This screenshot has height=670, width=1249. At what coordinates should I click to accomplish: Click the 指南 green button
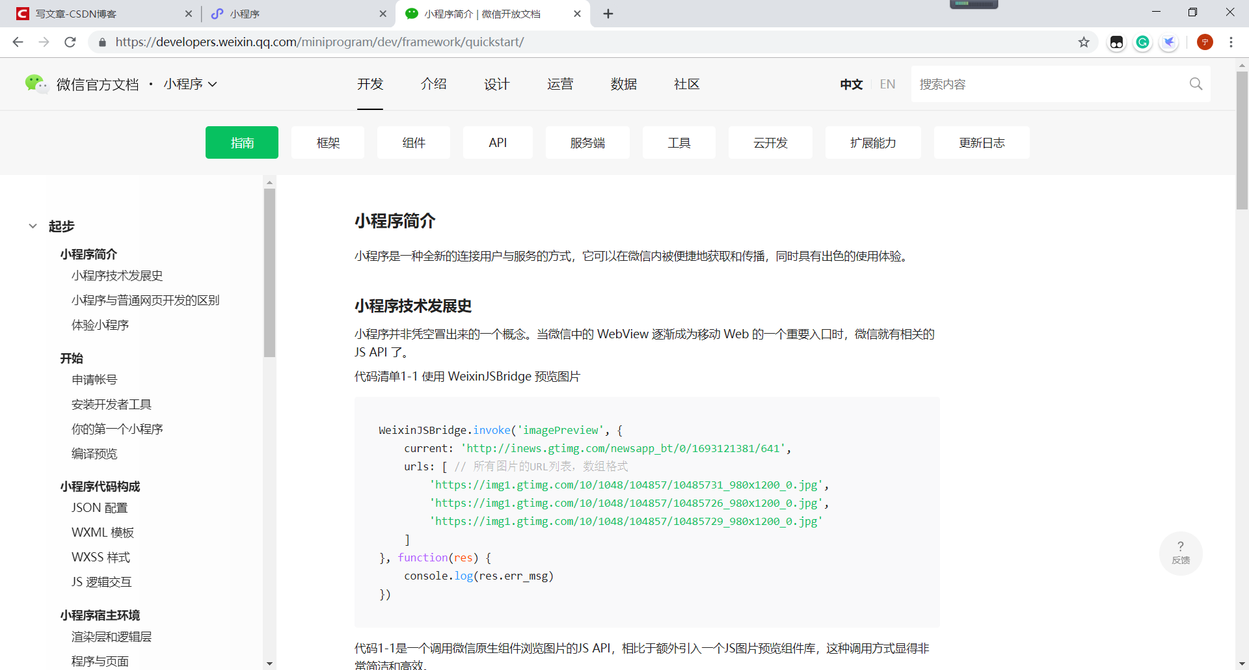pos(242,142)
